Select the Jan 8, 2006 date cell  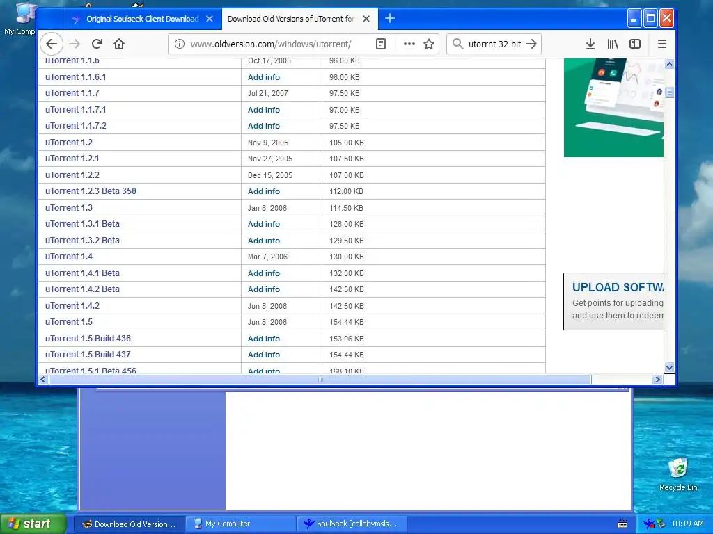point(267,208)
